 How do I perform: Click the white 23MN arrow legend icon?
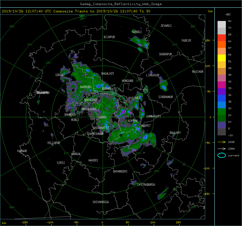pos(222,149)
